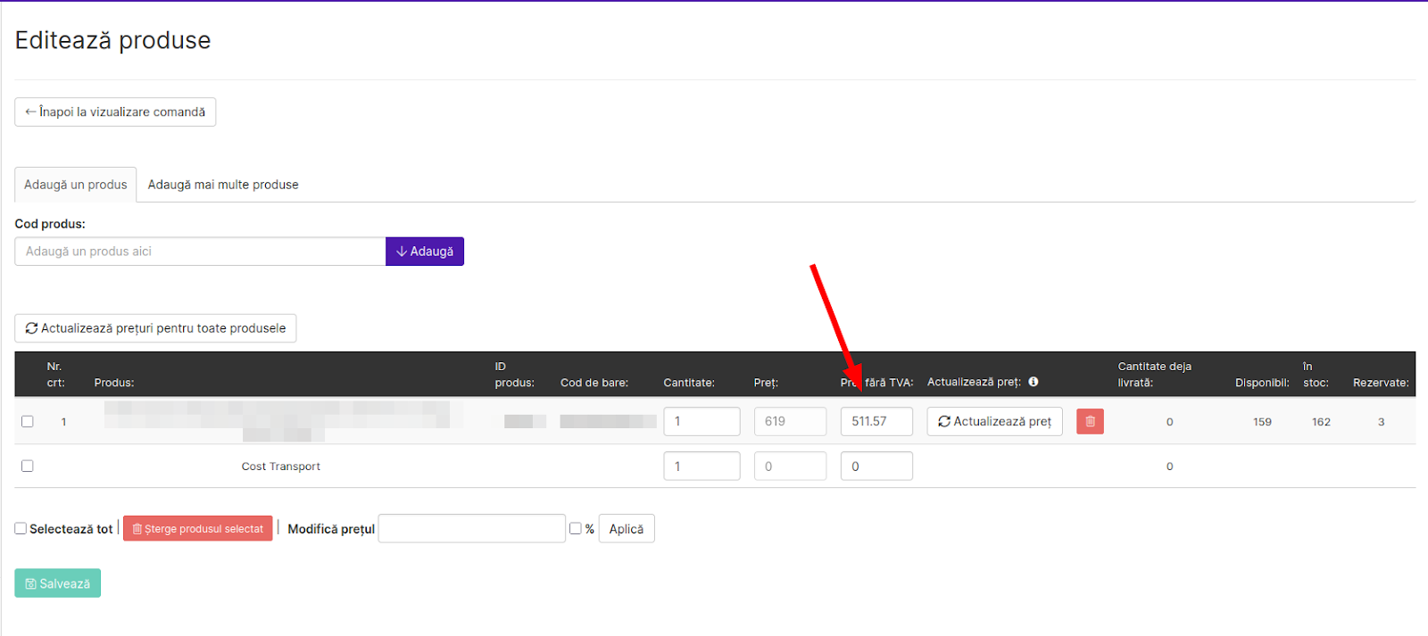Click the info icon beside Actualizează preț header

pyautogui.click(x=1034, y=382)
